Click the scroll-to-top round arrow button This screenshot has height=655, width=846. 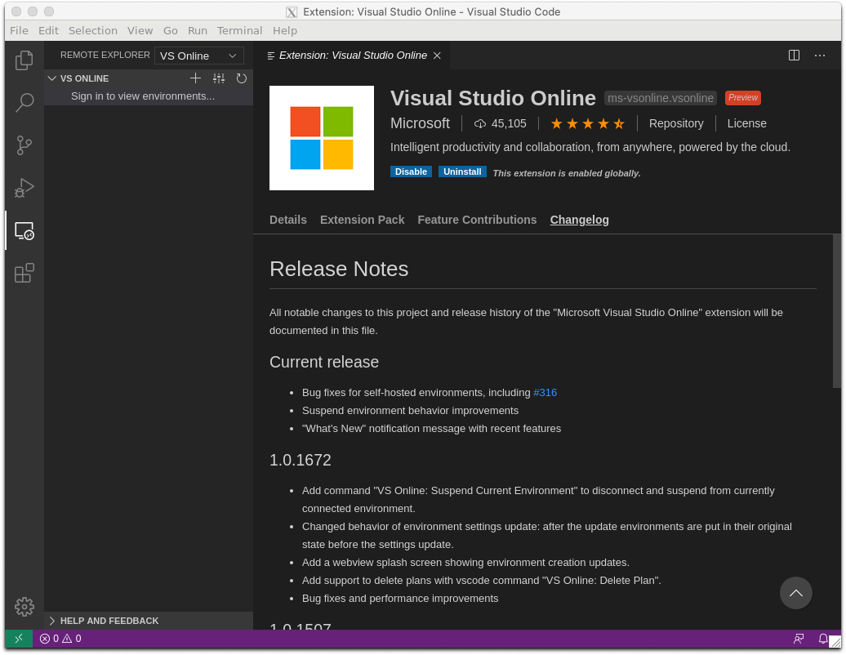click(795, 593)
